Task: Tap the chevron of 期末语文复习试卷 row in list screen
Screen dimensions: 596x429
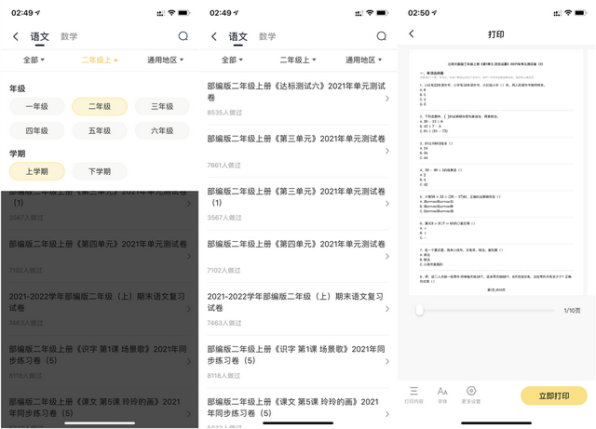Action: pos(387,309)
